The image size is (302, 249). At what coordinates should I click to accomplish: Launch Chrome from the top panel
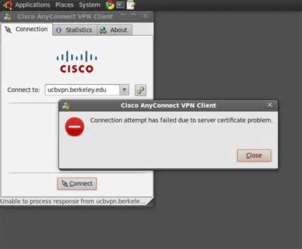tap(110, 5)
